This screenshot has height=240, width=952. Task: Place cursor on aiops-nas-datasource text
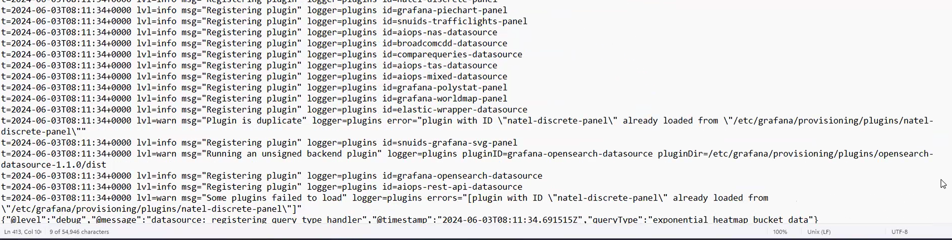tap(447, 33)
